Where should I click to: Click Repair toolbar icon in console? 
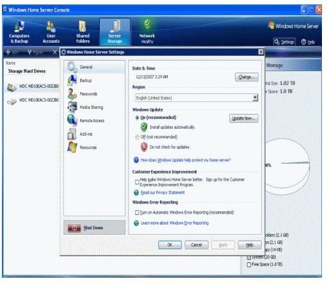29,52
